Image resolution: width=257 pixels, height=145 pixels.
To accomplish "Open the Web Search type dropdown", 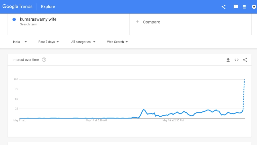I will click(x=117, y=42).
